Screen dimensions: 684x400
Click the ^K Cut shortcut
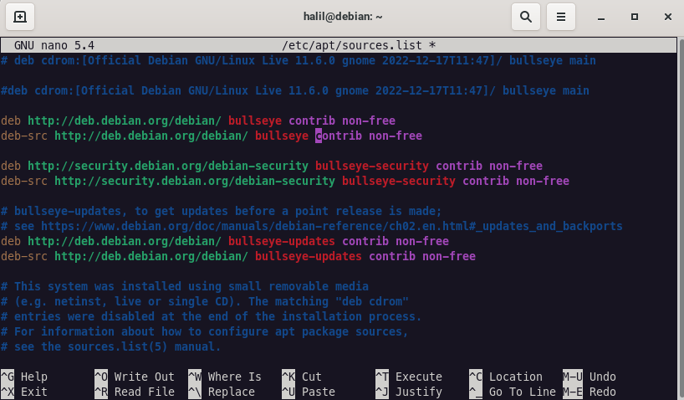(302, 377)
